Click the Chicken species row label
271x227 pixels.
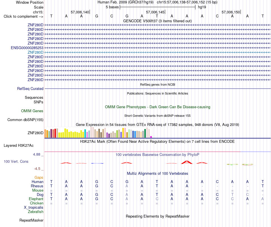(37, 203)
